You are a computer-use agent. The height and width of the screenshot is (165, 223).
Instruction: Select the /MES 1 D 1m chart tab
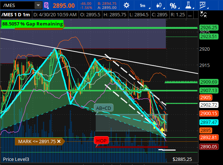[16, 14]
